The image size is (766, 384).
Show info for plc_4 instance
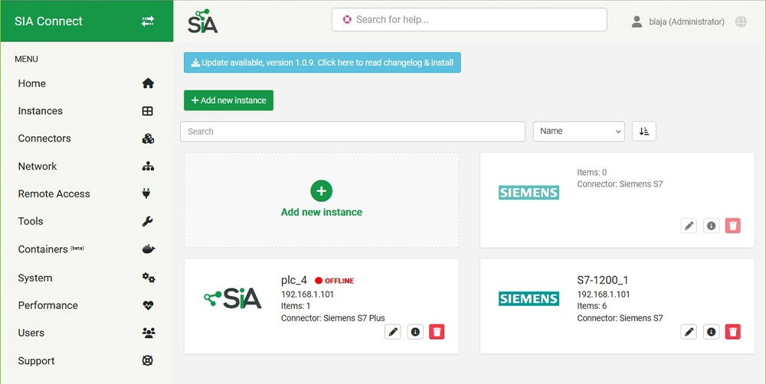[x=415, y=332]
